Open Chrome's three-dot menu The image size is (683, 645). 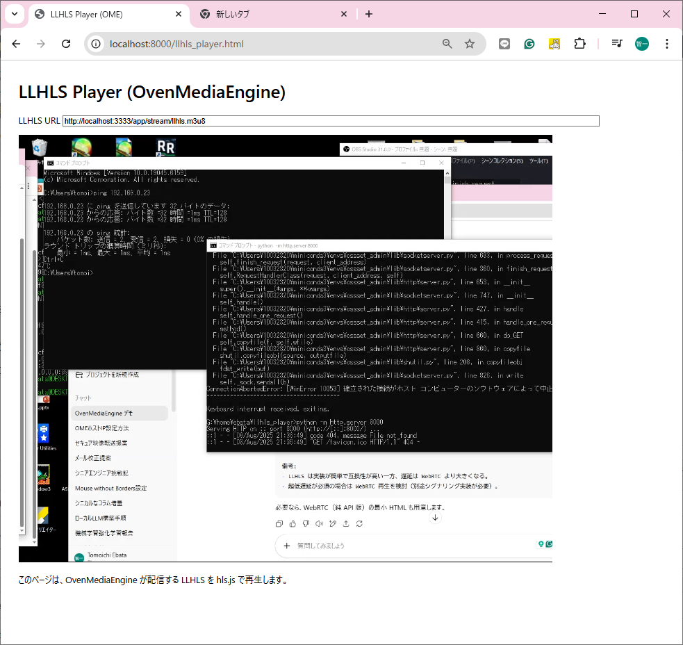click(667, 44)
